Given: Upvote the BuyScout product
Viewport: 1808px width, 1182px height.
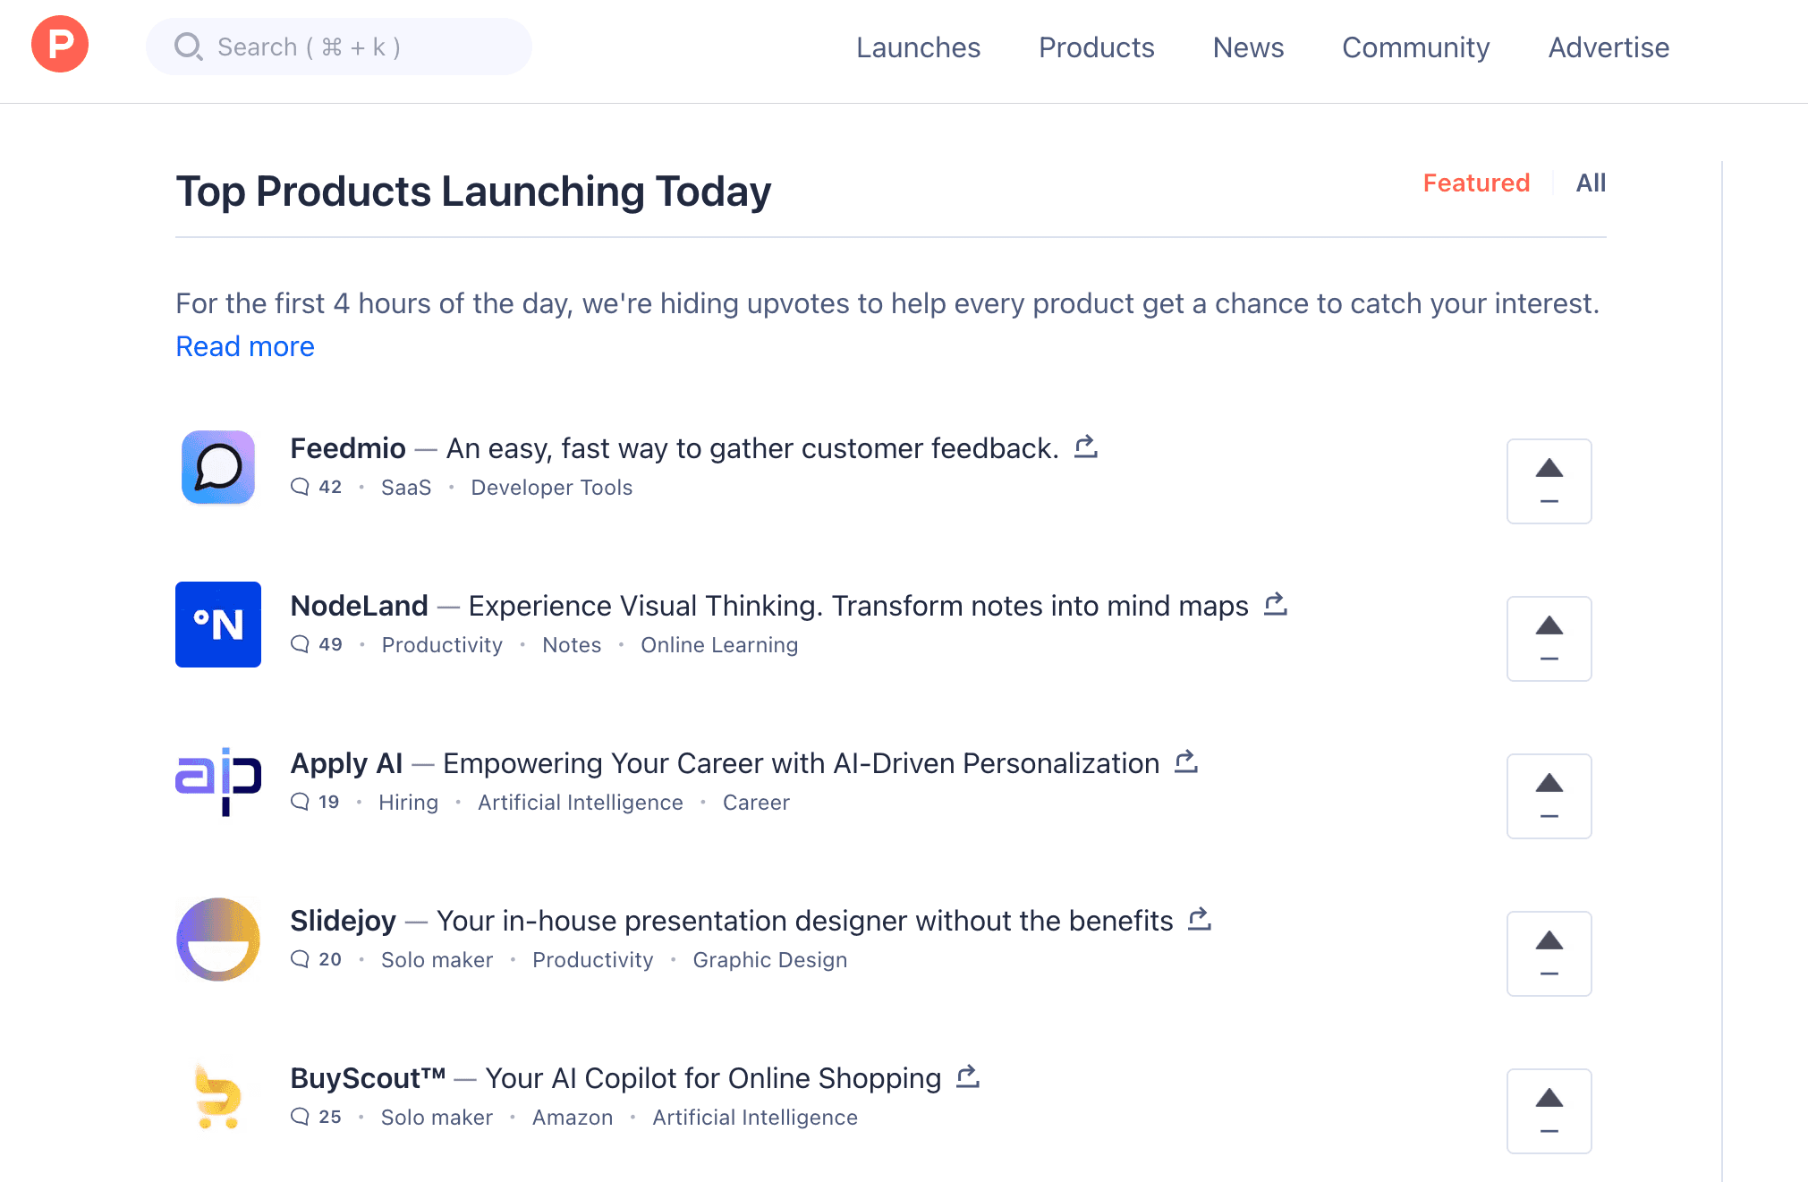Looking at the screenshot, I should tap(1549, 1111).
